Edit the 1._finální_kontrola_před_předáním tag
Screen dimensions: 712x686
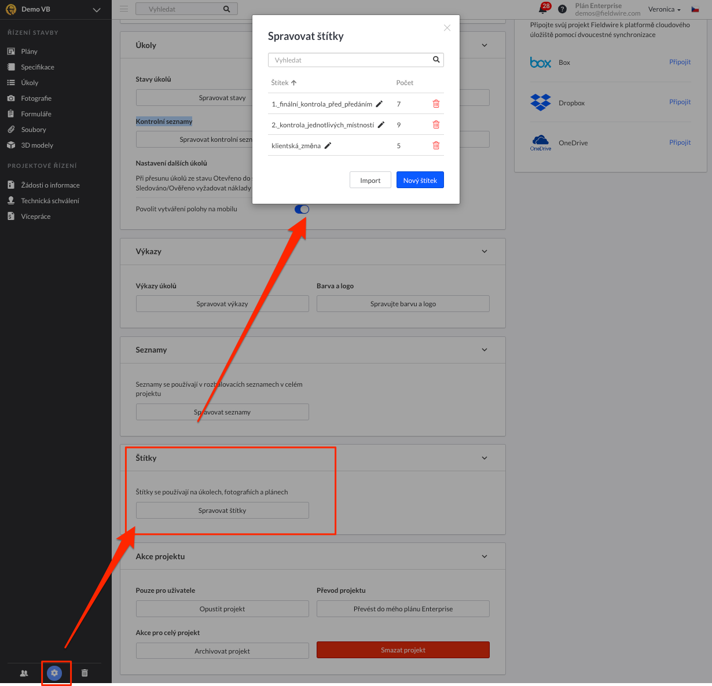(x=379, y=104)
